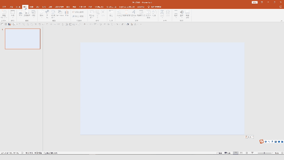The height and width of the screenshot is (160, 284).
Task: Open the Lvyh Tools ribbon tab
Action: (127, 7)
